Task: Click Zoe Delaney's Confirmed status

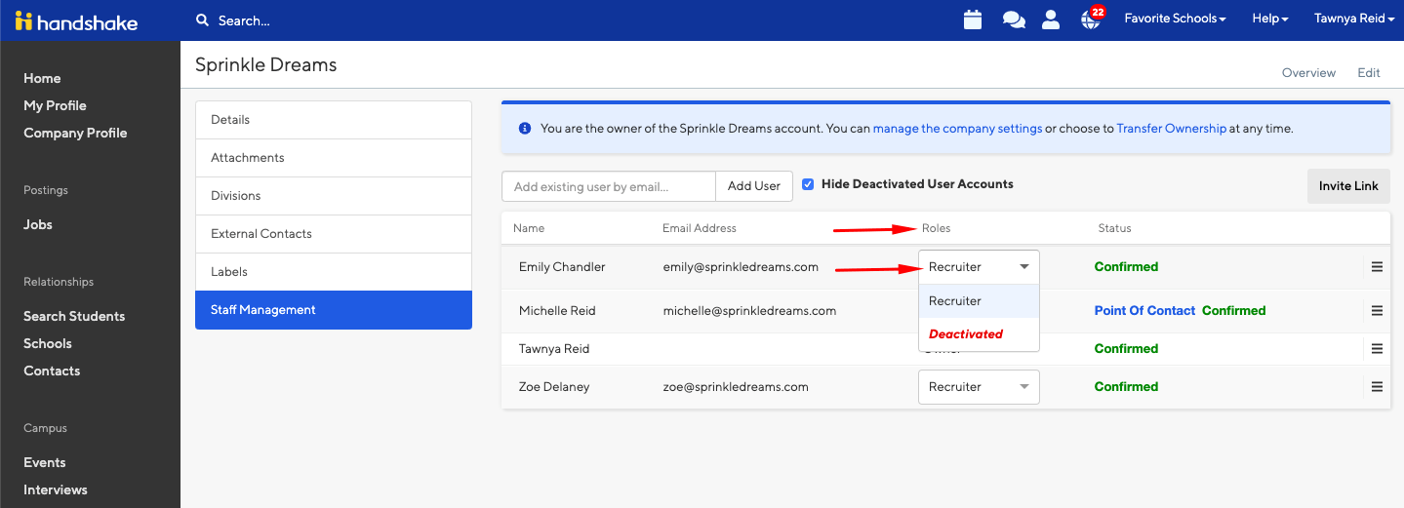Action: pyautogui.click(x=1126, y=386)
